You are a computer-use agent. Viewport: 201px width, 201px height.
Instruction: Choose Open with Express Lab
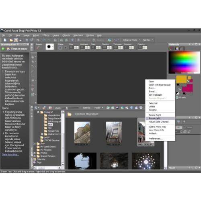pos(160,85)
